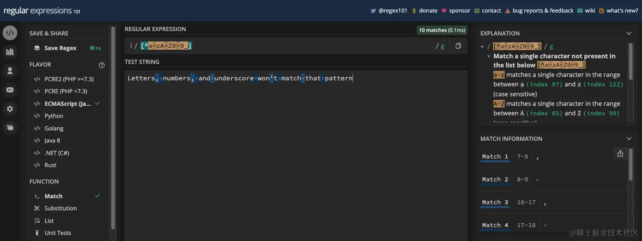This screenshot has width=642, height=241.
Task: Open the regex library sidebar icon
Action: tap(10, 52)
